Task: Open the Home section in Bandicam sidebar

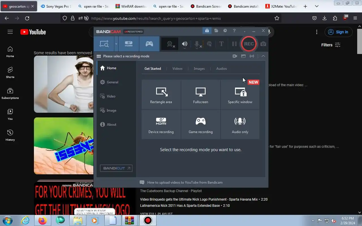Action: click(116, 68)
